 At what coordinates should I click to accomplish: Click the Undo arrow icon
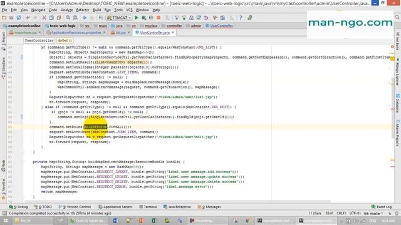point(28,17)
